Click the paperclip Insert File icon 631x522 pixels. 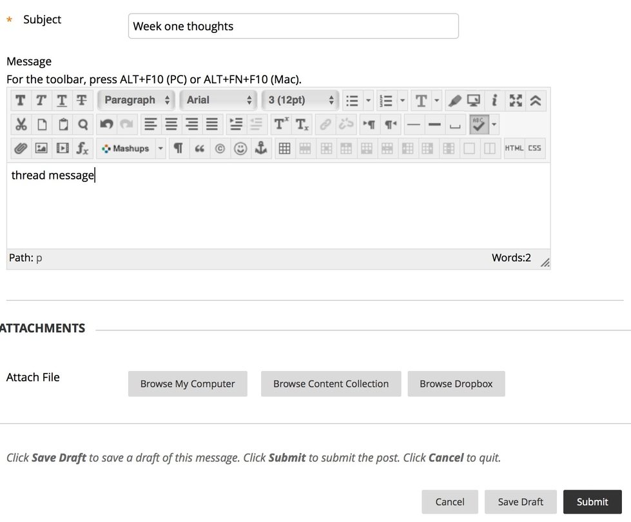tap(20, 148)
